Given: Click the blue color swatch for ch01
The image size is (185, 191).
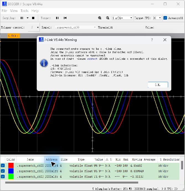Looking at the screenshot, I should pyautogui.click(x=11, y=171).
